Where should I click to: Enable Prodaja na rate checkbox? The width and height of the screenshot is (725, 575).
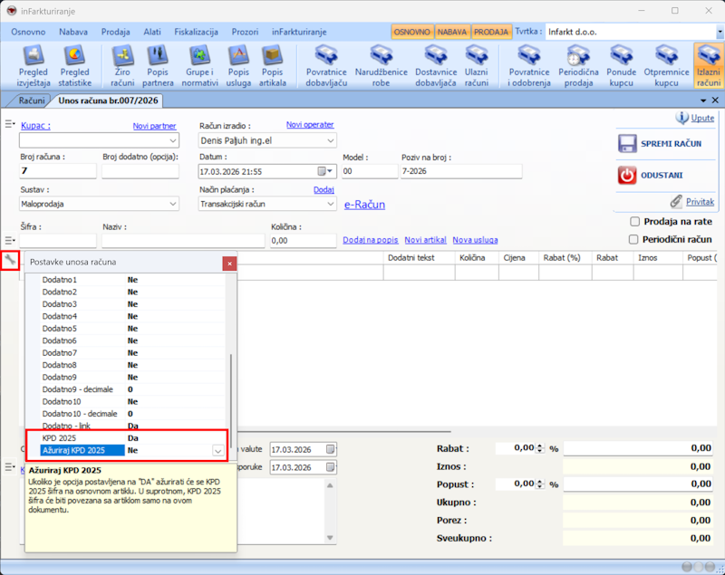point(635,221)
